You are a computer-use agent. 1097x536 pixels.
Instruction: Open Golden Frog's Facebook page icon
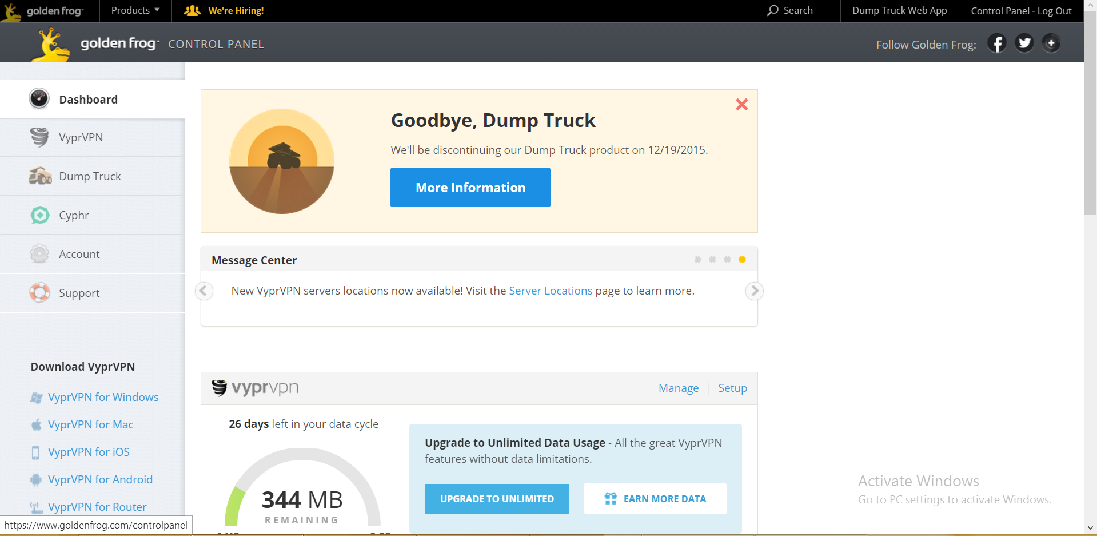pos(997,43)
